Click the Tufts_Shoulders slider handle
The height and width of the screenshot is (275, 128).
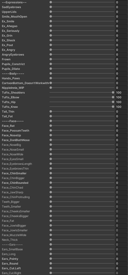coord(113,92)
